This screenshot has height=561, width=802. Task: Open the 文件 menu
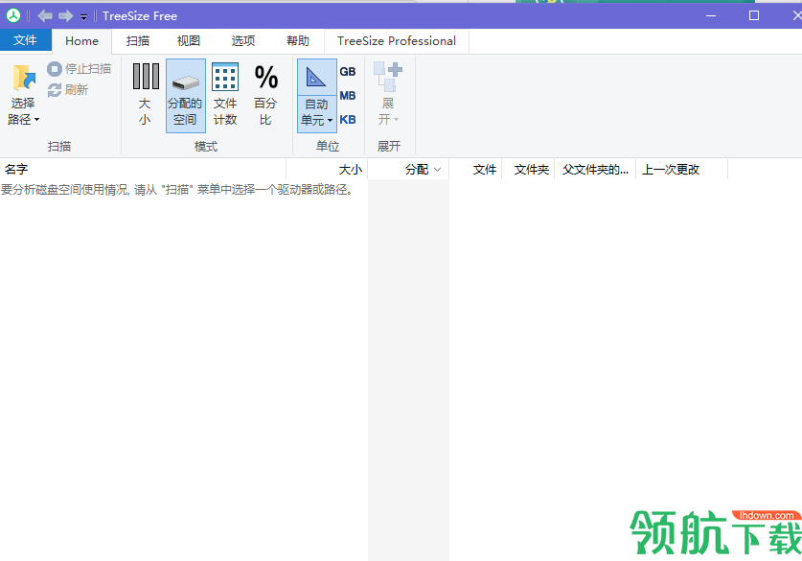[x=26, y=40]
